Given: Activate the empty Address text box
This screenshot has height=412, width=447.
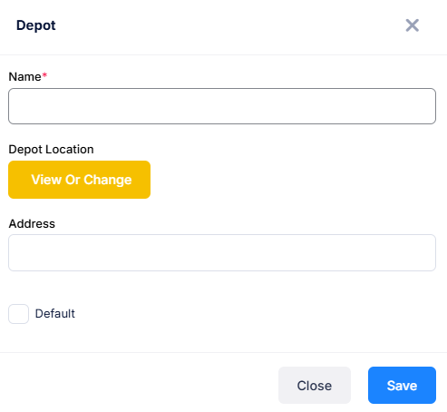Looking at the screenshot, I should pos(222,252).
